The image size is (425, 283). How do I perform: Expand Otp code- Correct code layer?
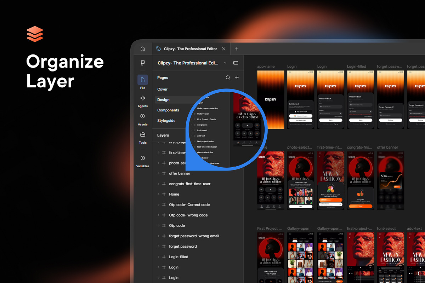[158, 205]
